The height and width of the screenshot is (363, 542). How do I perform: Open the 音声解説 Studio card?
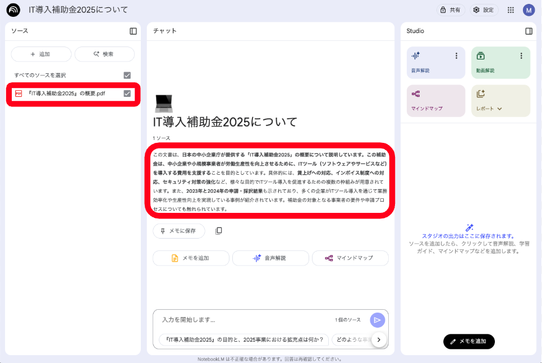tap(435, 62)
